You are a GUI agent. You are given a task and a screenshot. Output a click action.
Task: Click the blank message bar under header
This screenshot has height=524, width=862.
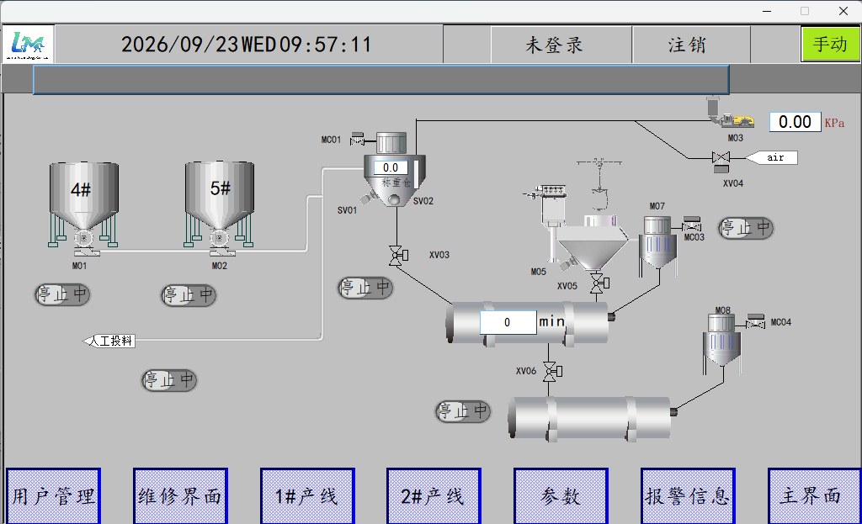[x=381, y=80]
